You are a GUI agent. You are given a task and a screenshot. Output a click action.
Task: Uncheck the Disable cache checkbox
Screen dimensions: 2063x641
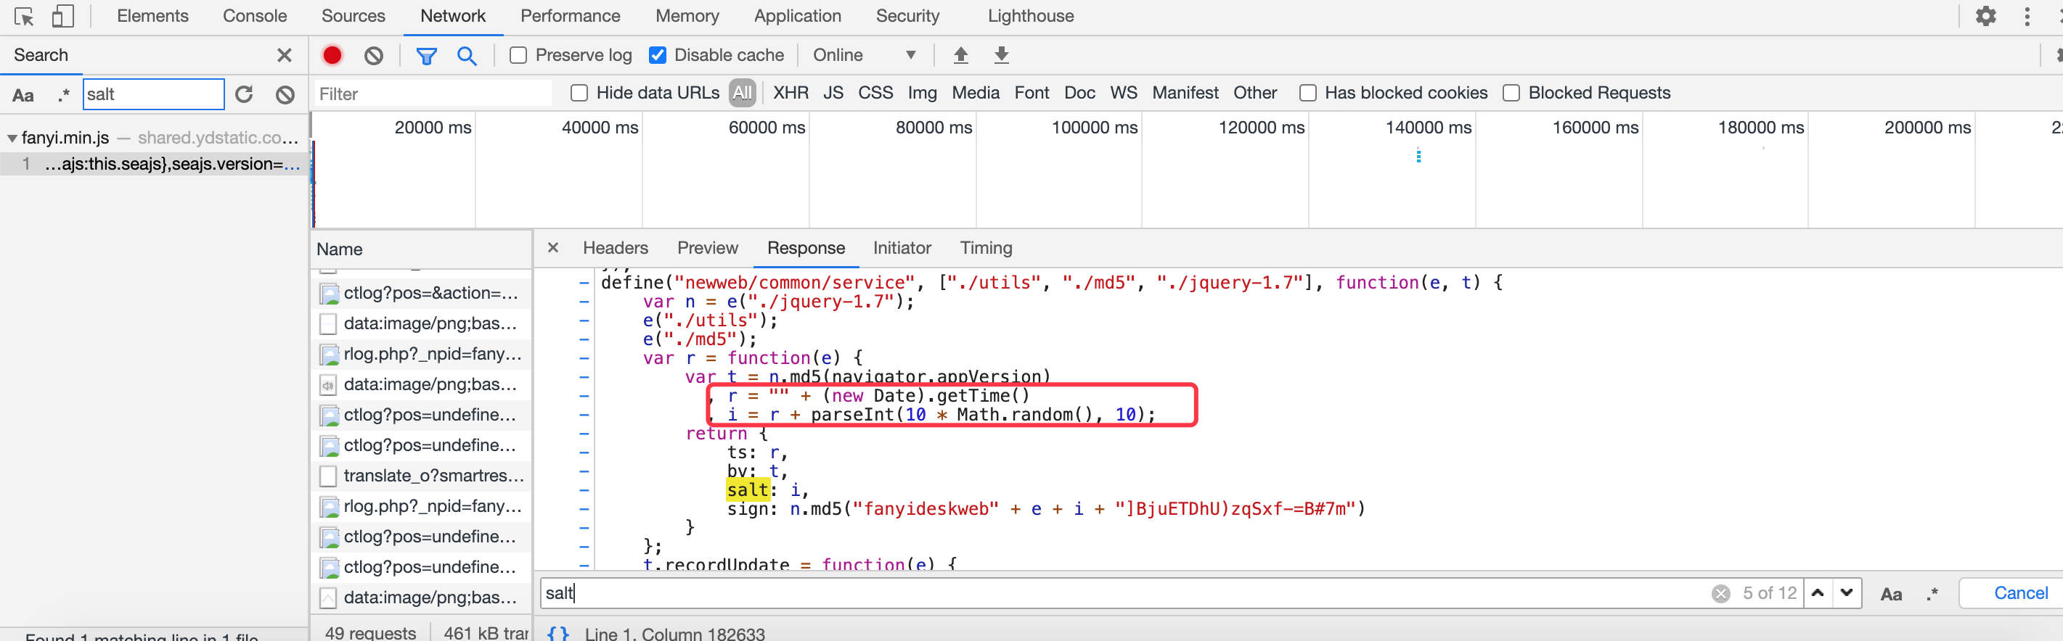[x=658, y=55]
